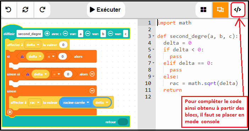
Task: Open the rac variable dropdown
Action: point(35,102)
